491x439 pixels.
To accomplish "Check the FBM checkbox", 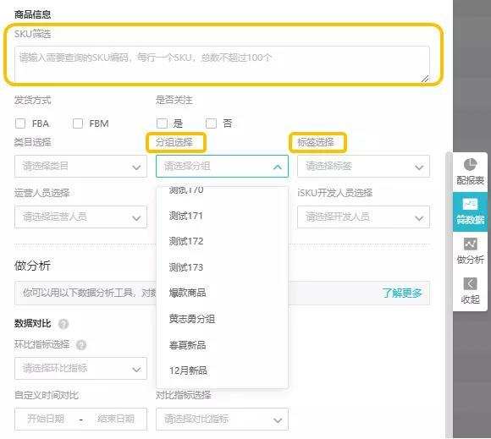I will [x=78, y=123].
